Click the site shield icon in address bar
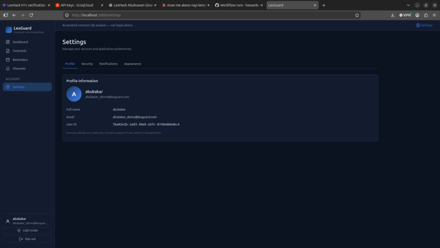440x248 pixels. pos(67,15)
